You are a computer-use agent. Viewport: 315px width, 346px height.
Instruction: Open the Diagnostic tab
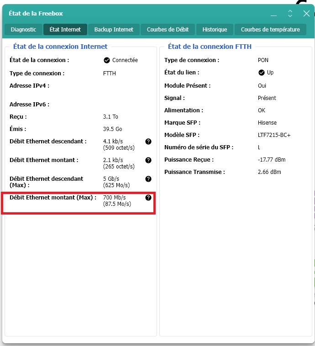click(23, 30)
